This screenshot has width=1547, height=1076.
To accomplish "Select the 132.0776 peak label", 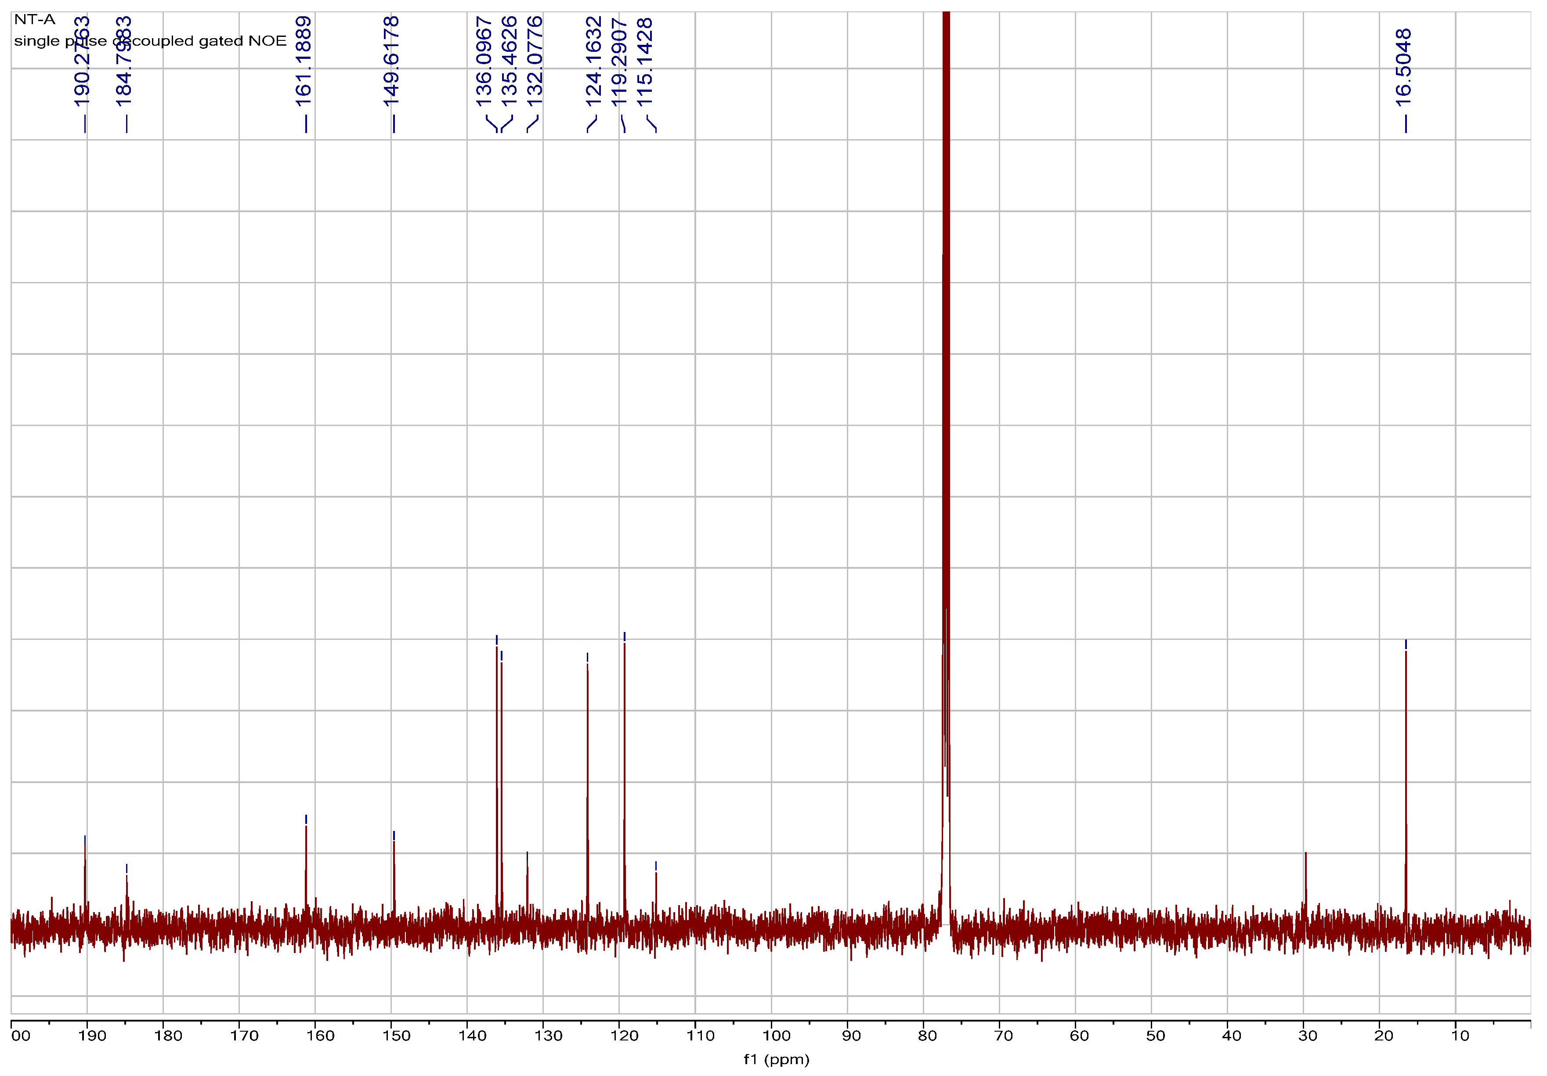I will click(534, 61).
